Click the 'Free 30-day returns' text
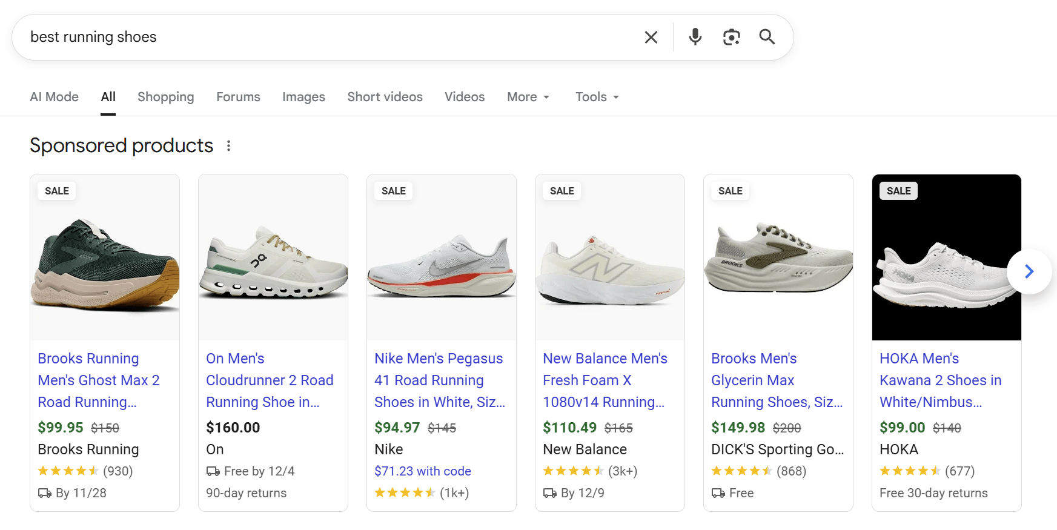Viewport: 1057px width, 530px height. point(933,493)
